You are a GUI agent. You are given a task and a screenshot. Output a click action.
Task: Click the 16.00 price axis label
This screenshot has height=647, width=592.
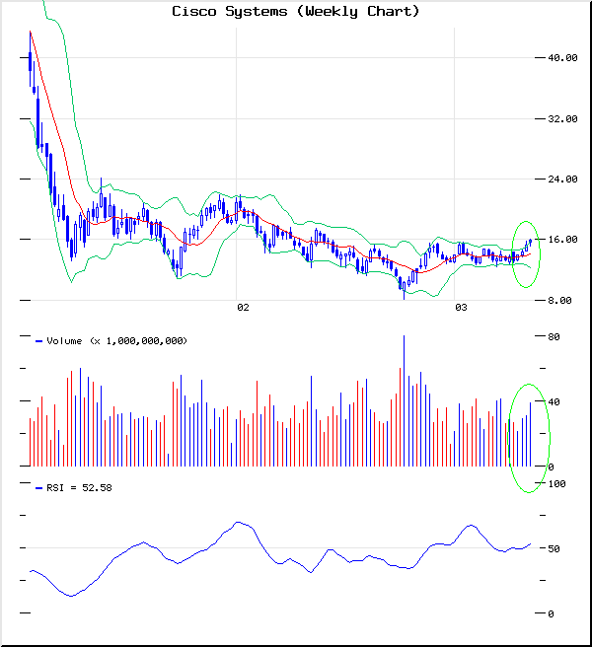(562, 240)
